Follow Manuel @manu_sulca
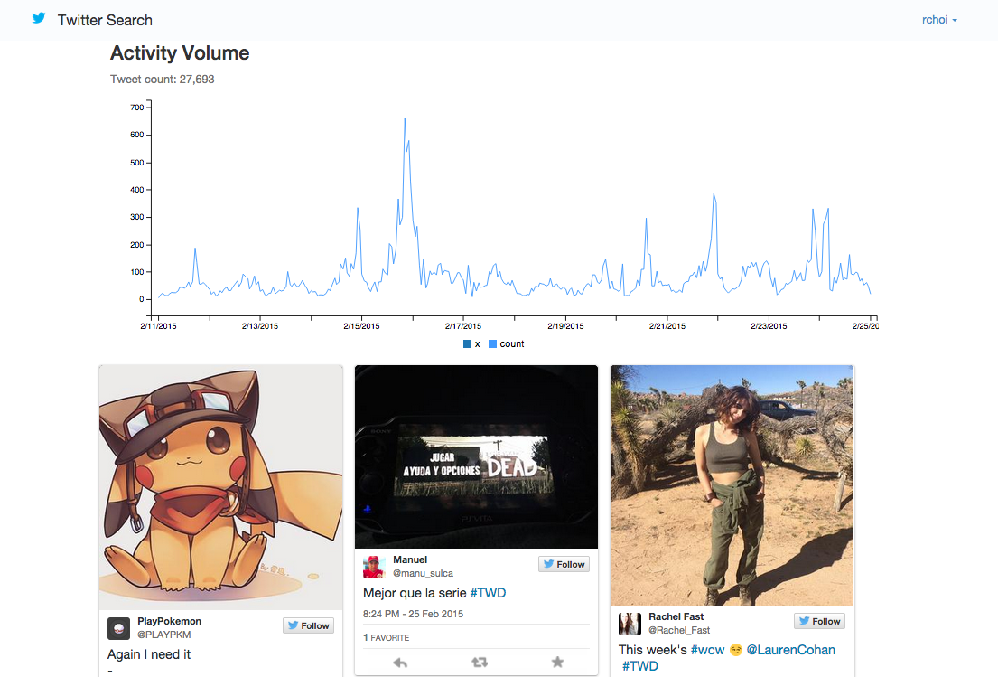This screenshot has width=998, height=677. pos(564,564)
